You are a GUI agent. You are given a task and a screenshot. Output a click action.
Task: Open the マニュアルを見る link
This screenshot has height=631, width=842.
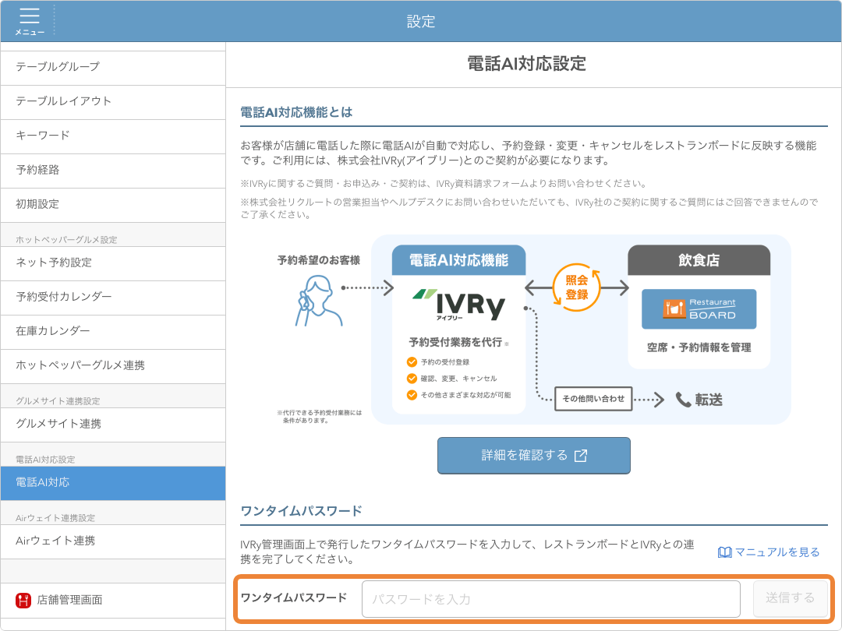tap(777, 552)
